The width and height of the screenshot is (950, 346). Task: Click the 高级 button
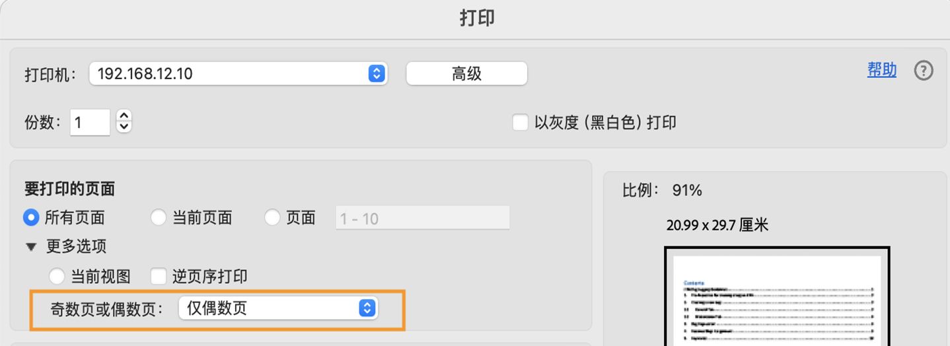pos(466,74)
